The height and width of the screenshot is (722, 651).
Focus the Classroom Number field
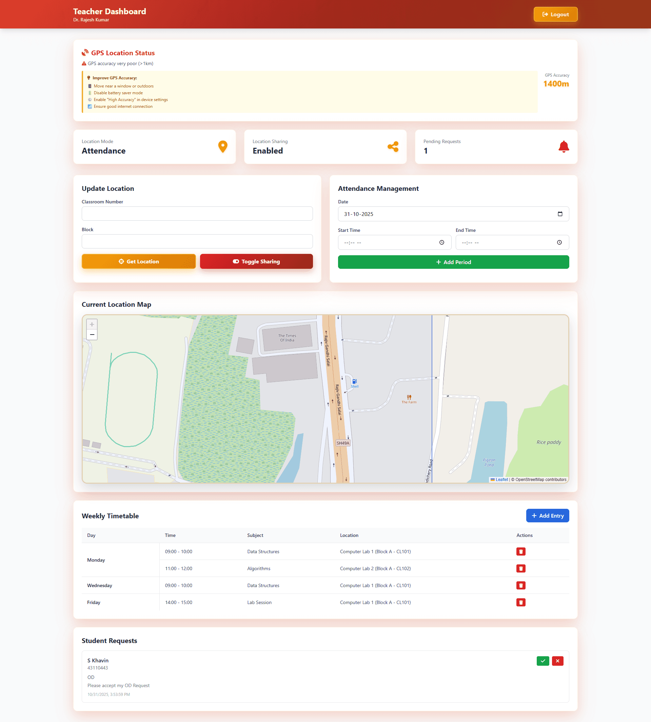pos(197,214)
